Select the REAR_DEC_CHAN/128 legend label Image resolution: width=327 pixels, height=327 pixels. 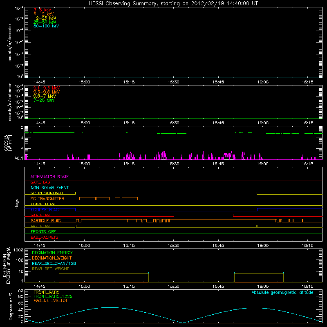click(54, 263)
